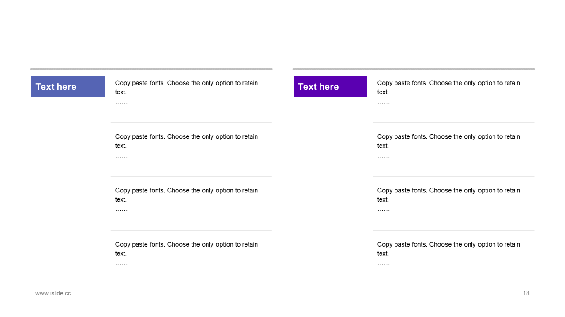The width and height of the screenshot is (565, 317).
Task: Click the thin line under the title area
Action: [x=282, y=48]
